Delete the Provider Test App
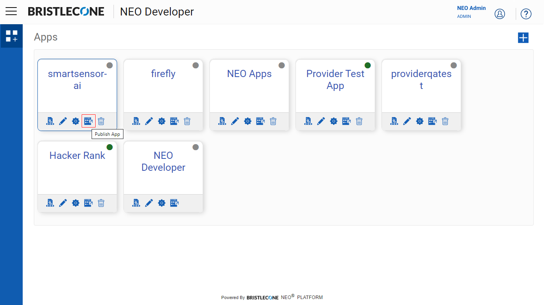The width and height of the screenshot is (544, 305). coord(359,121)
